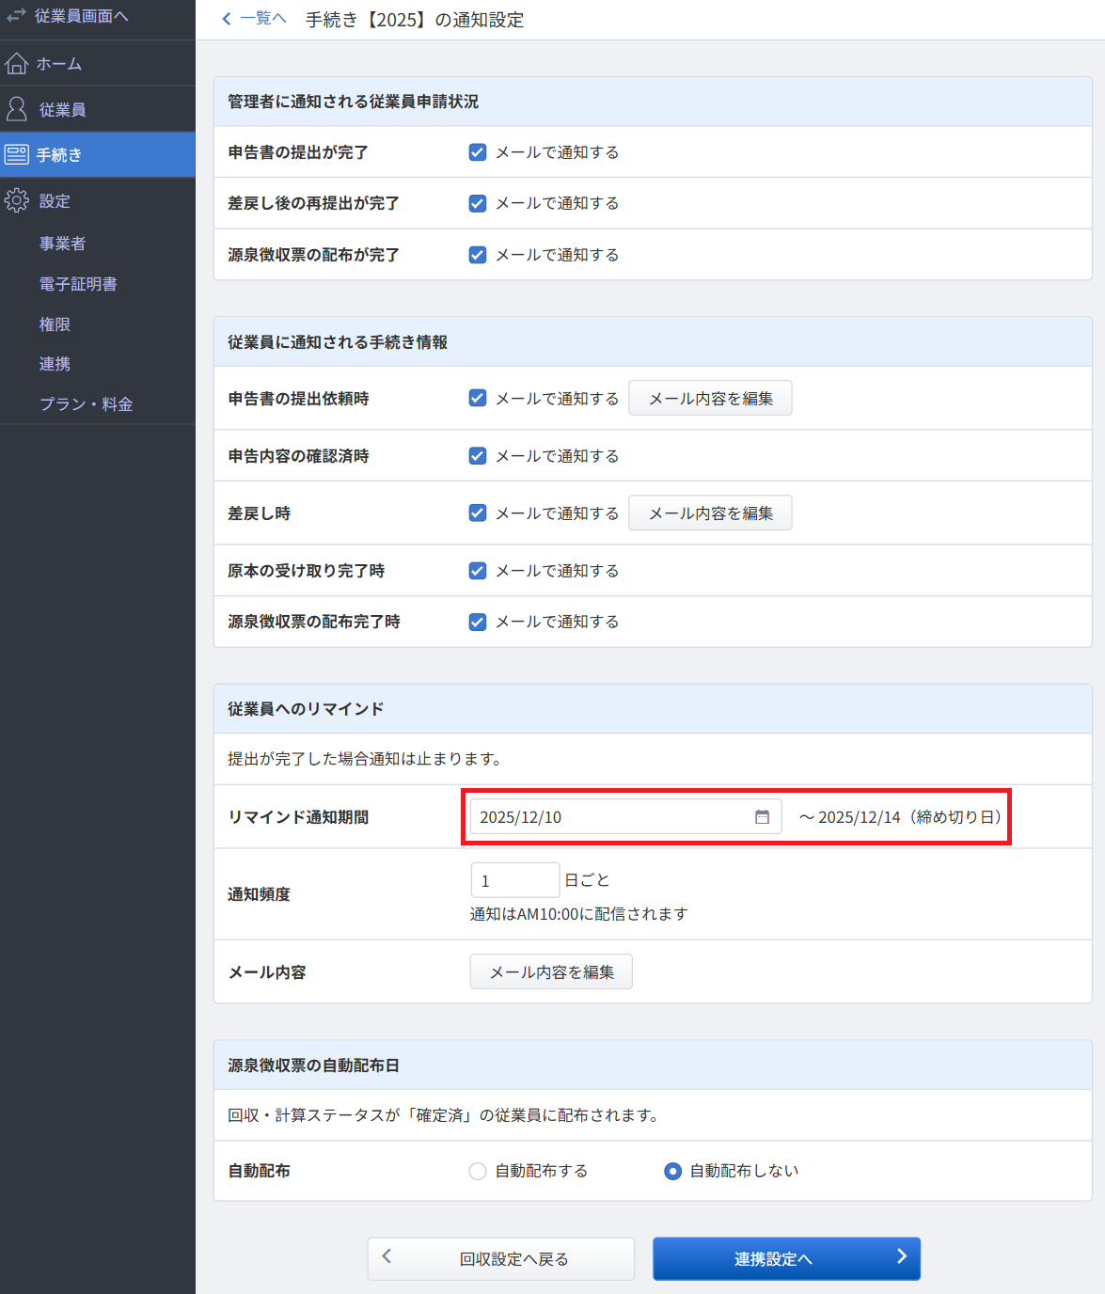Open the 事業者 settings submenu item
This screenshot has height=1294, width=1105.
tap(62, 244)
